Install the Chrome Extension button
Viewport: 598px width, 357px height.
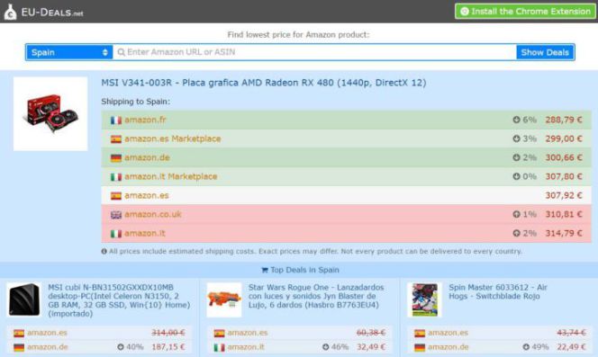tap(525, 12)
